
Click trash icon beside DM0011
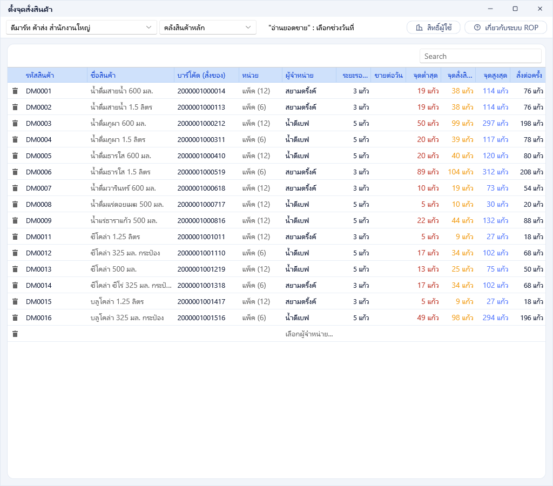(x=15, y=237)
